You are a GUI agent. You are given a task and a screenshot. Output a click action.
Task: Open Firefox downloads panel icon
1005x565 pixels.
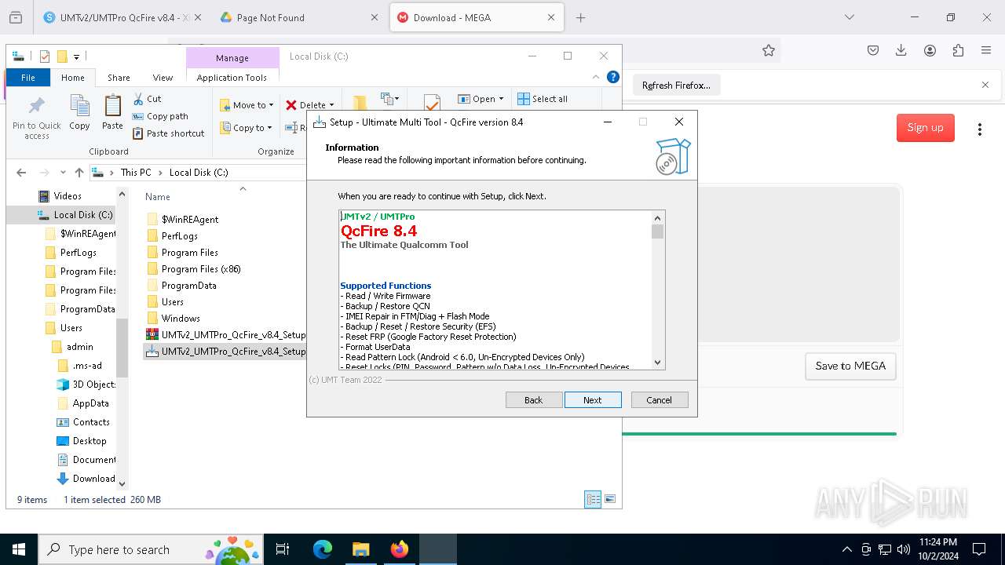[901, 50]
